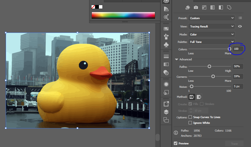Toggle the Fills checkbox
This screenshot has width=251, height=147.
click(190, 104)
